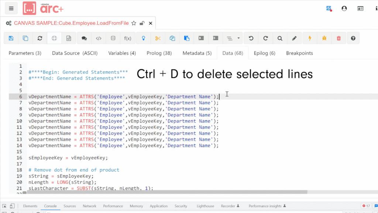The image size is (378, 213).
Task: Toggle the DevTools device toolbar icon
Action: pyautogui.click(x=12, y=206)
